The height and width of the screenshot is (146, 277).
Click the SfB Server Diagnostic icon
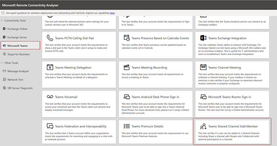coord(5,88)
